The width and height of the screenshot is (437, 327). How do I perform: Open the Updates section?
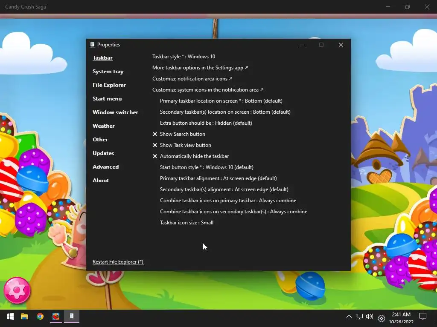[103, 153]
